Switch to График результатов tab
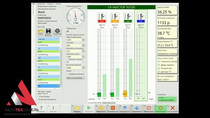Viewport: 210px width, 118px height. pyautogui.click(x=109, y=103)
